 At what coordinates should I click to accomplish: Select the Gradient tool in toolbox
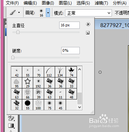pyautogui.click(x=11, y=125)
